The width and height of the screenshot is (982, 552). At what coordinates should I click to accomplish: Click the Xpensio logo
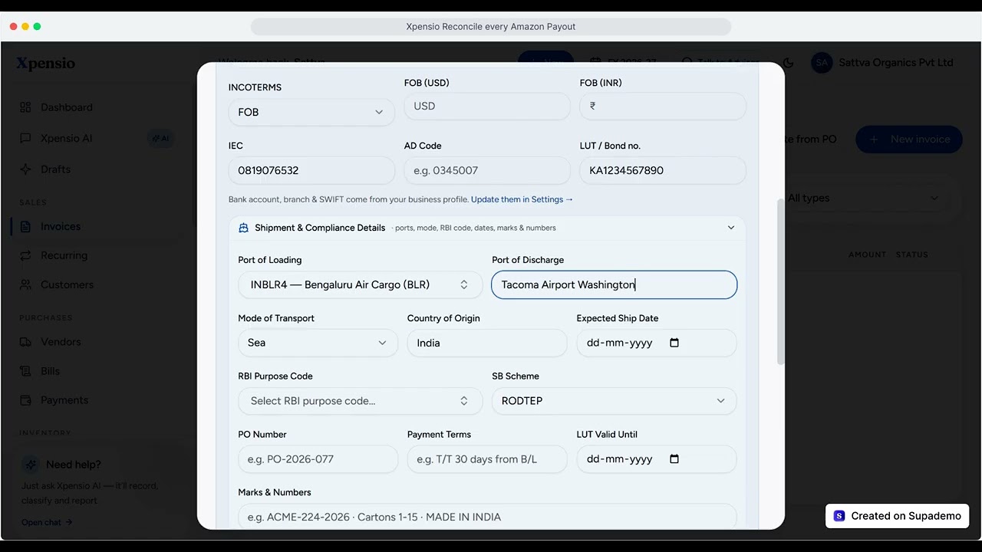point(46,64)
